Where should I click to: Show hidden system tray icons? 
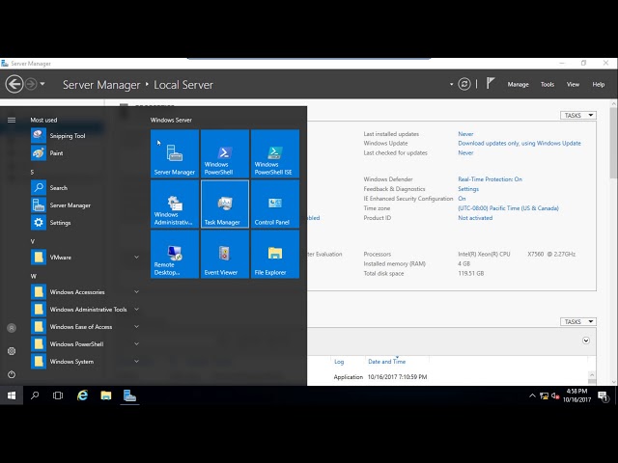coord(532,395)
